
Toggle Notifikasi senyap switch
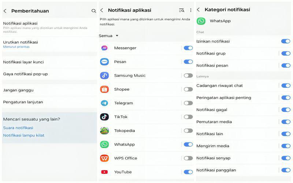point(286,158)
